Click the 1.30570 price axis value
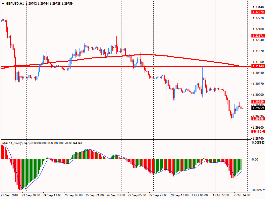265x199 pixels. (x=258, y=84)
